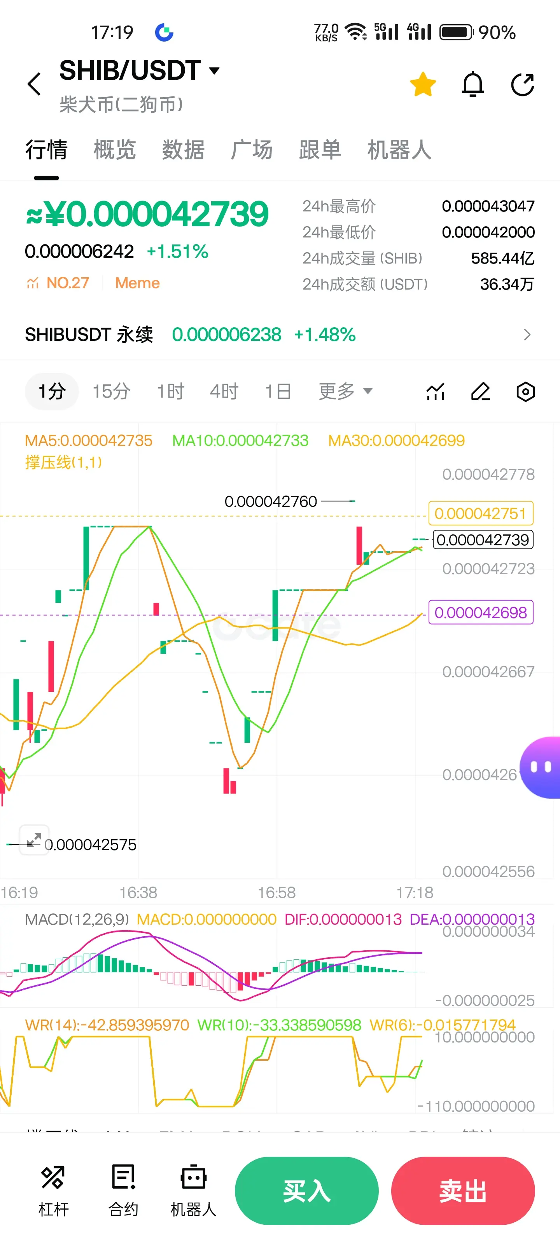Click the 0.000042760 high marker
Image resolution: width=560 pixels, height=1250 pixels.
click(271, 501)
